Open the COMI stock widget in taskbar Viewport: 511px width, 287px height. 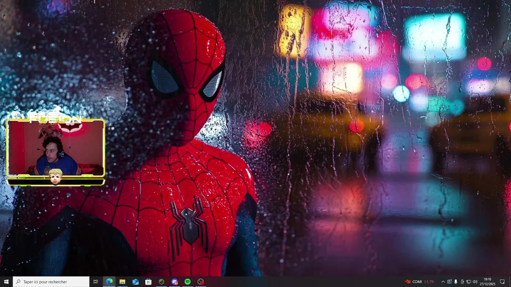click(x=419, y=281)
